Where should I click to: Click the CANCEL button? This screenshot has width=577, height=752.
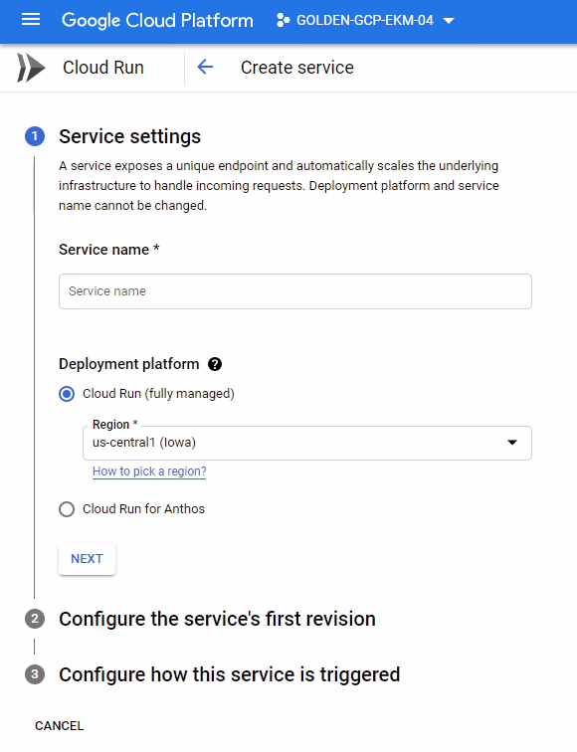tap(60, 725)
